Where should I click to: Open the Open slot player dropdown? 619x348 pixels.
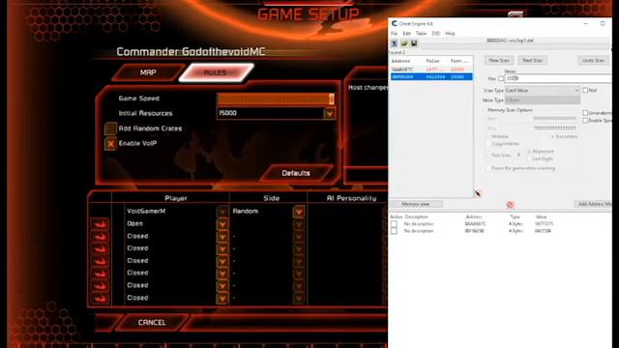222,224
